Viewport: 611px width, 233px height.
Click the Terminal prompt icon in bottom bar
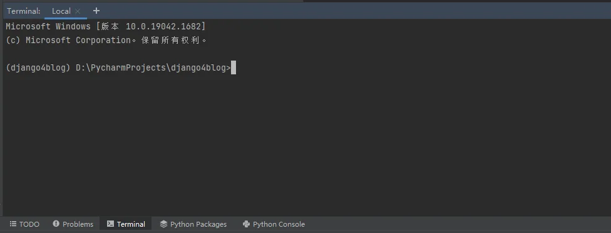110,224
